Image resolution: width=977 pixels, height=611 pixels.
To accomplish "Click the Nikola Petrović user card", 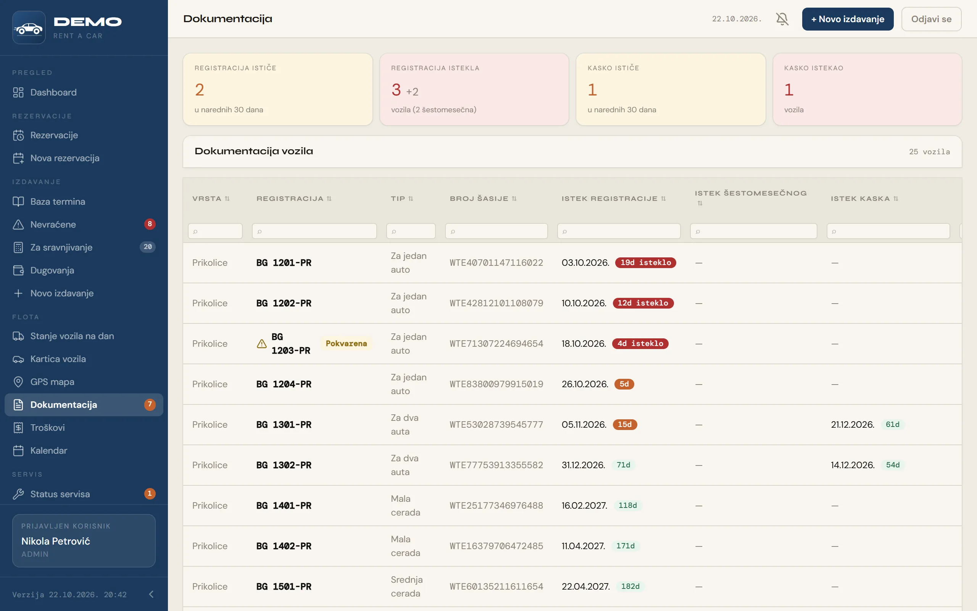I will pyautogui.click(x=84, y=540).
